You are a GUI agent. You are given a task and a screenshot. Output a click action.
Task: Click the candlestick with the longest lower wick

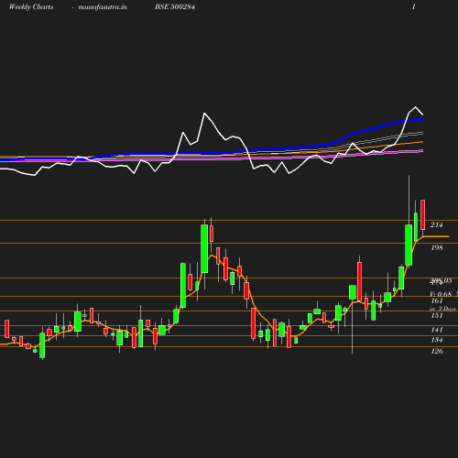(x=353, y=292)
